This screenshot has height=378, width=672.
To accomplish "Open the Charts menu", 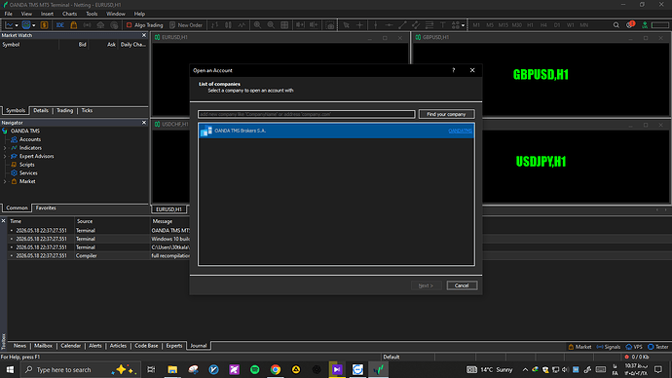I will pos(69,14).
